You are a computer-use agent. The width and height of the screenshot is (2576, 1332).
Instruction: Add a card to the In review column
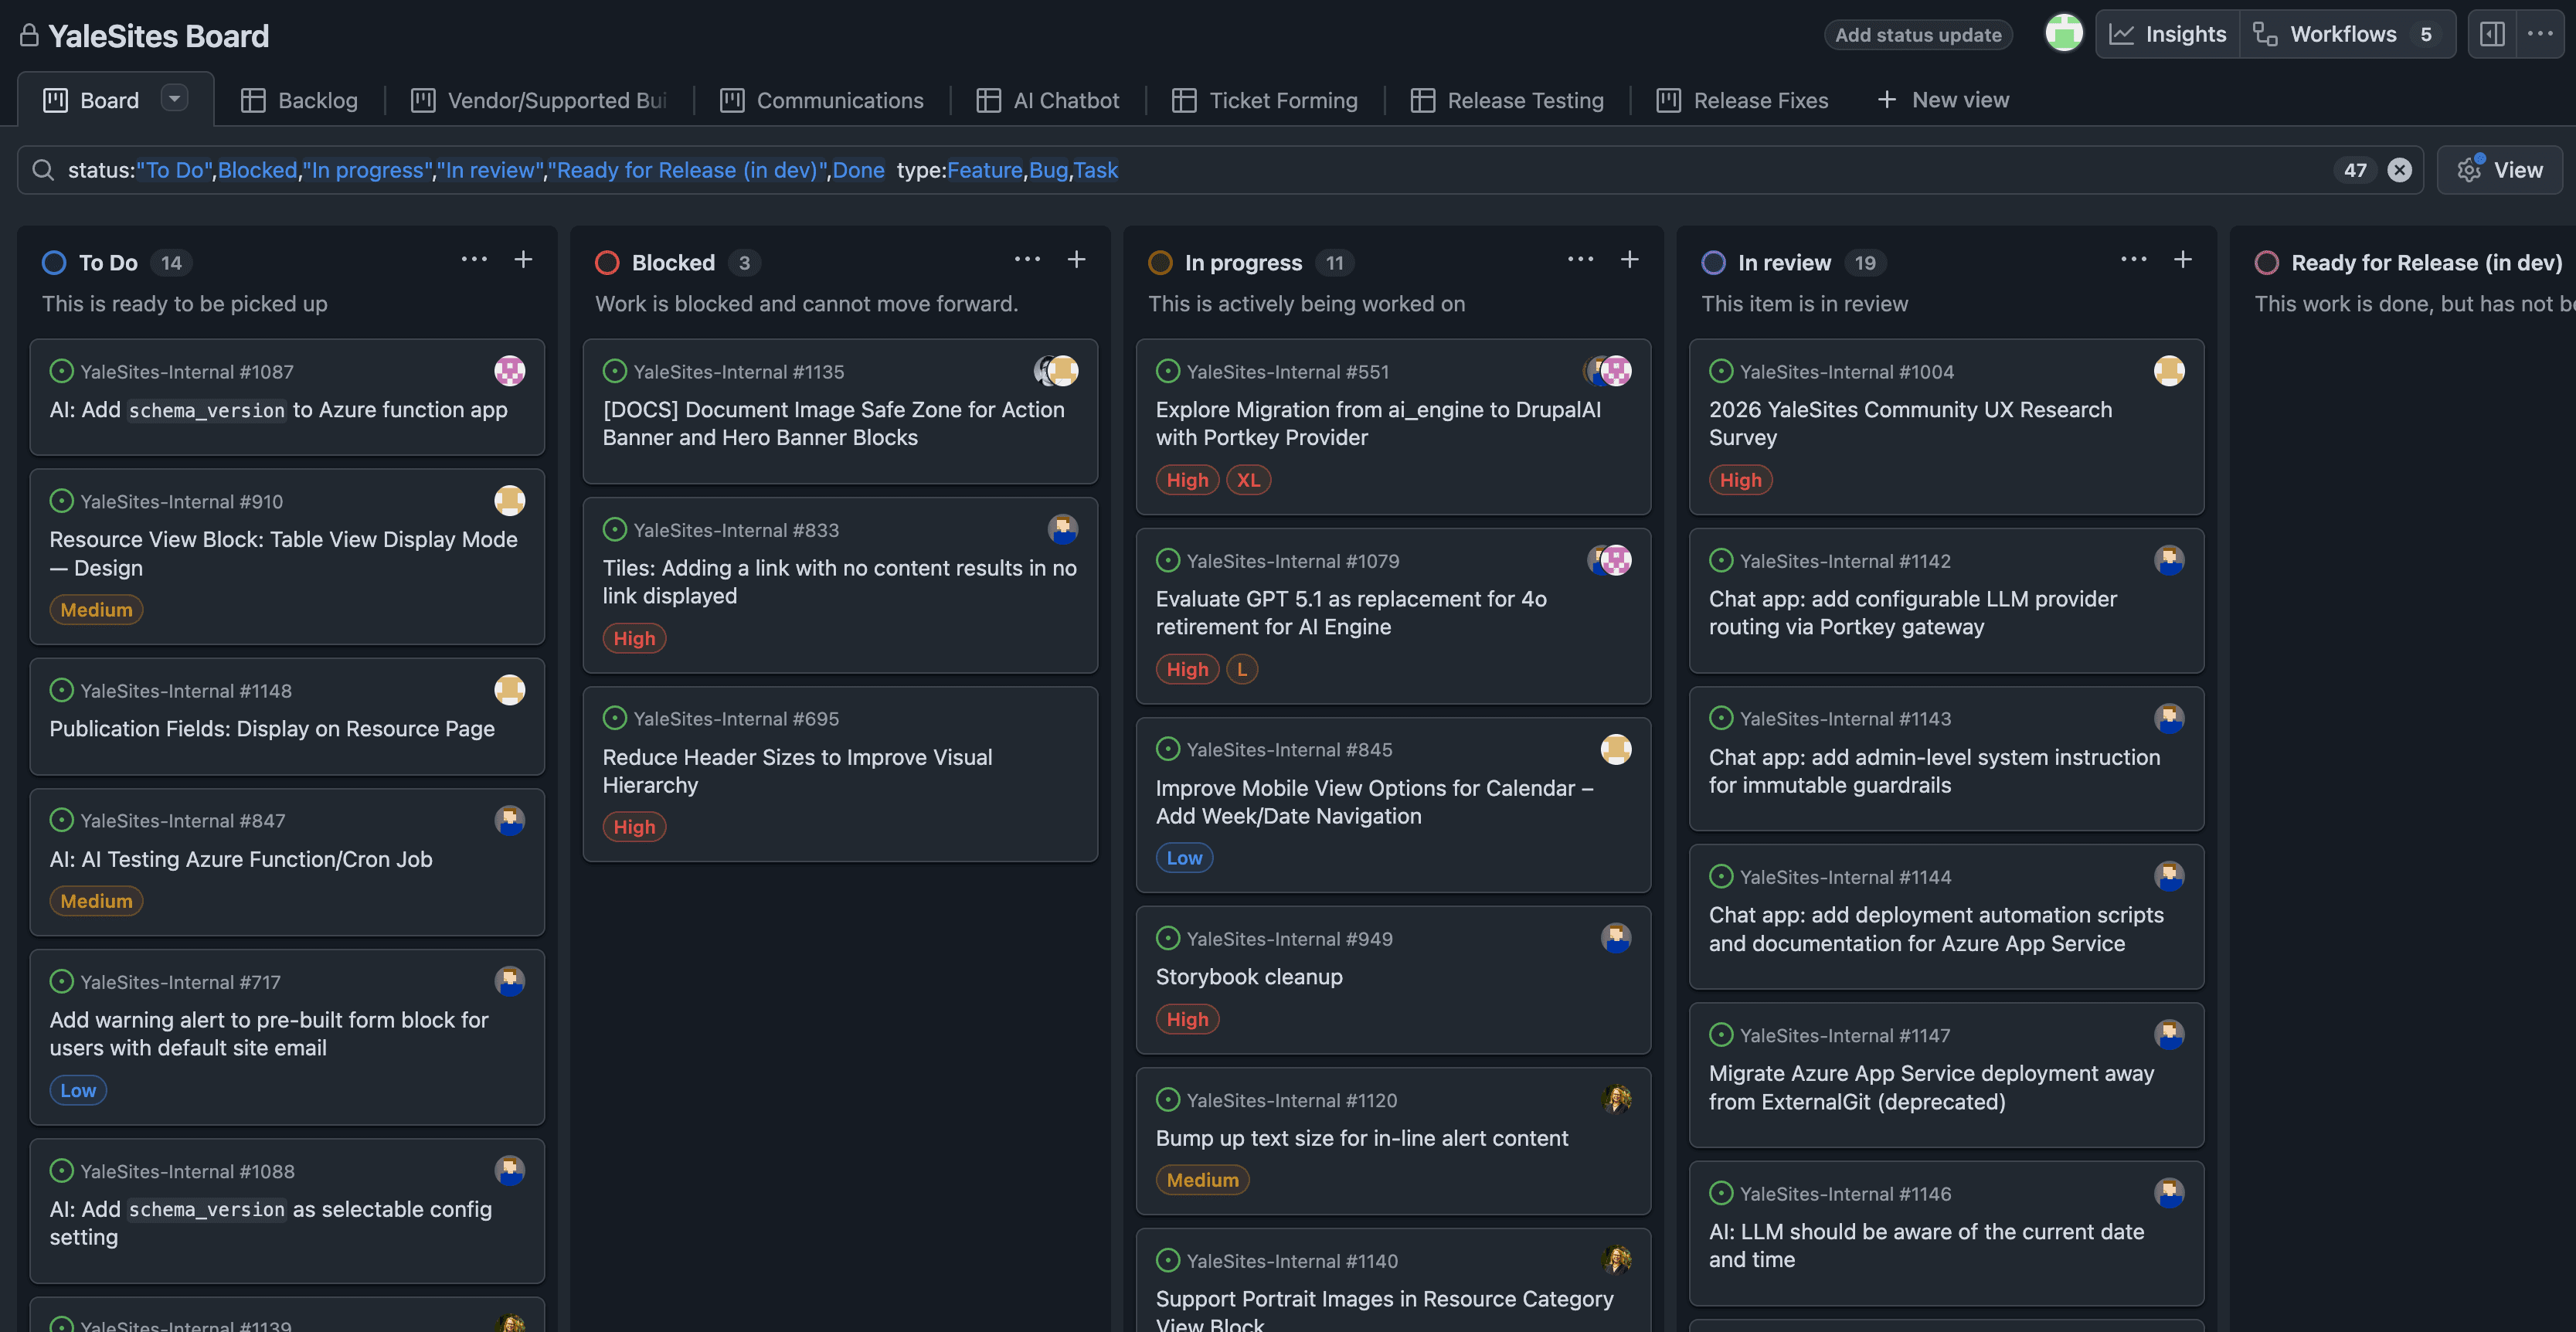[2182, 259]
